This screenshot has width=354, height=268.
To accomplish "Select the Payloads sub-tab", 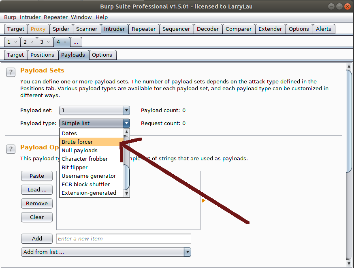I will pyautogui.click(x=73, y=55).
